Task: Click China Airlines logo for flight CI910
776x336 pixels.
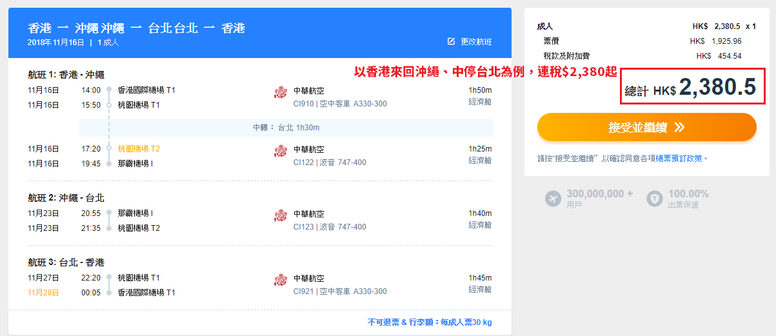Action: coord(280,92)
